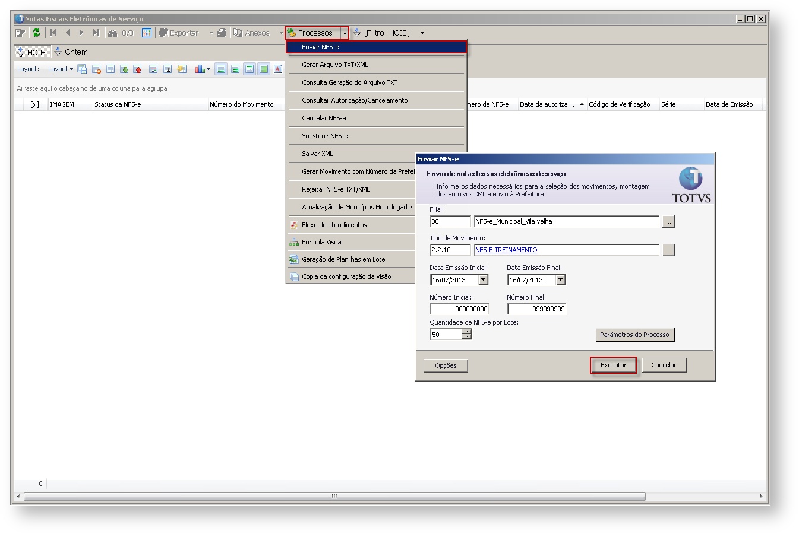The image size is (799, 534).
Task: Click the grid icon with green down arrow
Action: pos(124,69)
